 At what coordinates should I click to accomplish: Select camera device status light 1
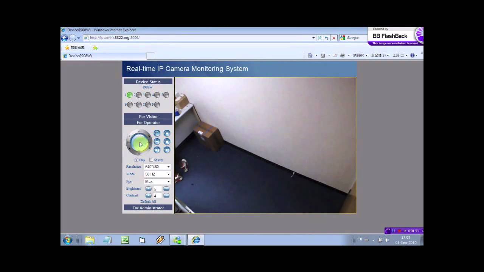(x=130, y=95)
